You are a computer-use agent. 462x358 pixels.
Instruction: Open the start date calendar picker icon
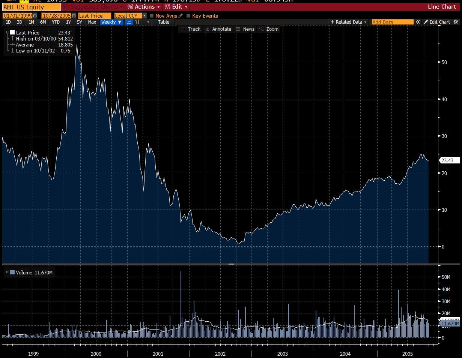(x=35, y=16)
